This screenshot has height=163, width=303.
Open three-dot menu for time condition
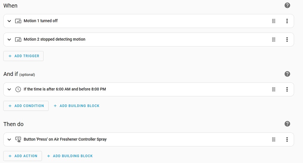pos(287,89)
